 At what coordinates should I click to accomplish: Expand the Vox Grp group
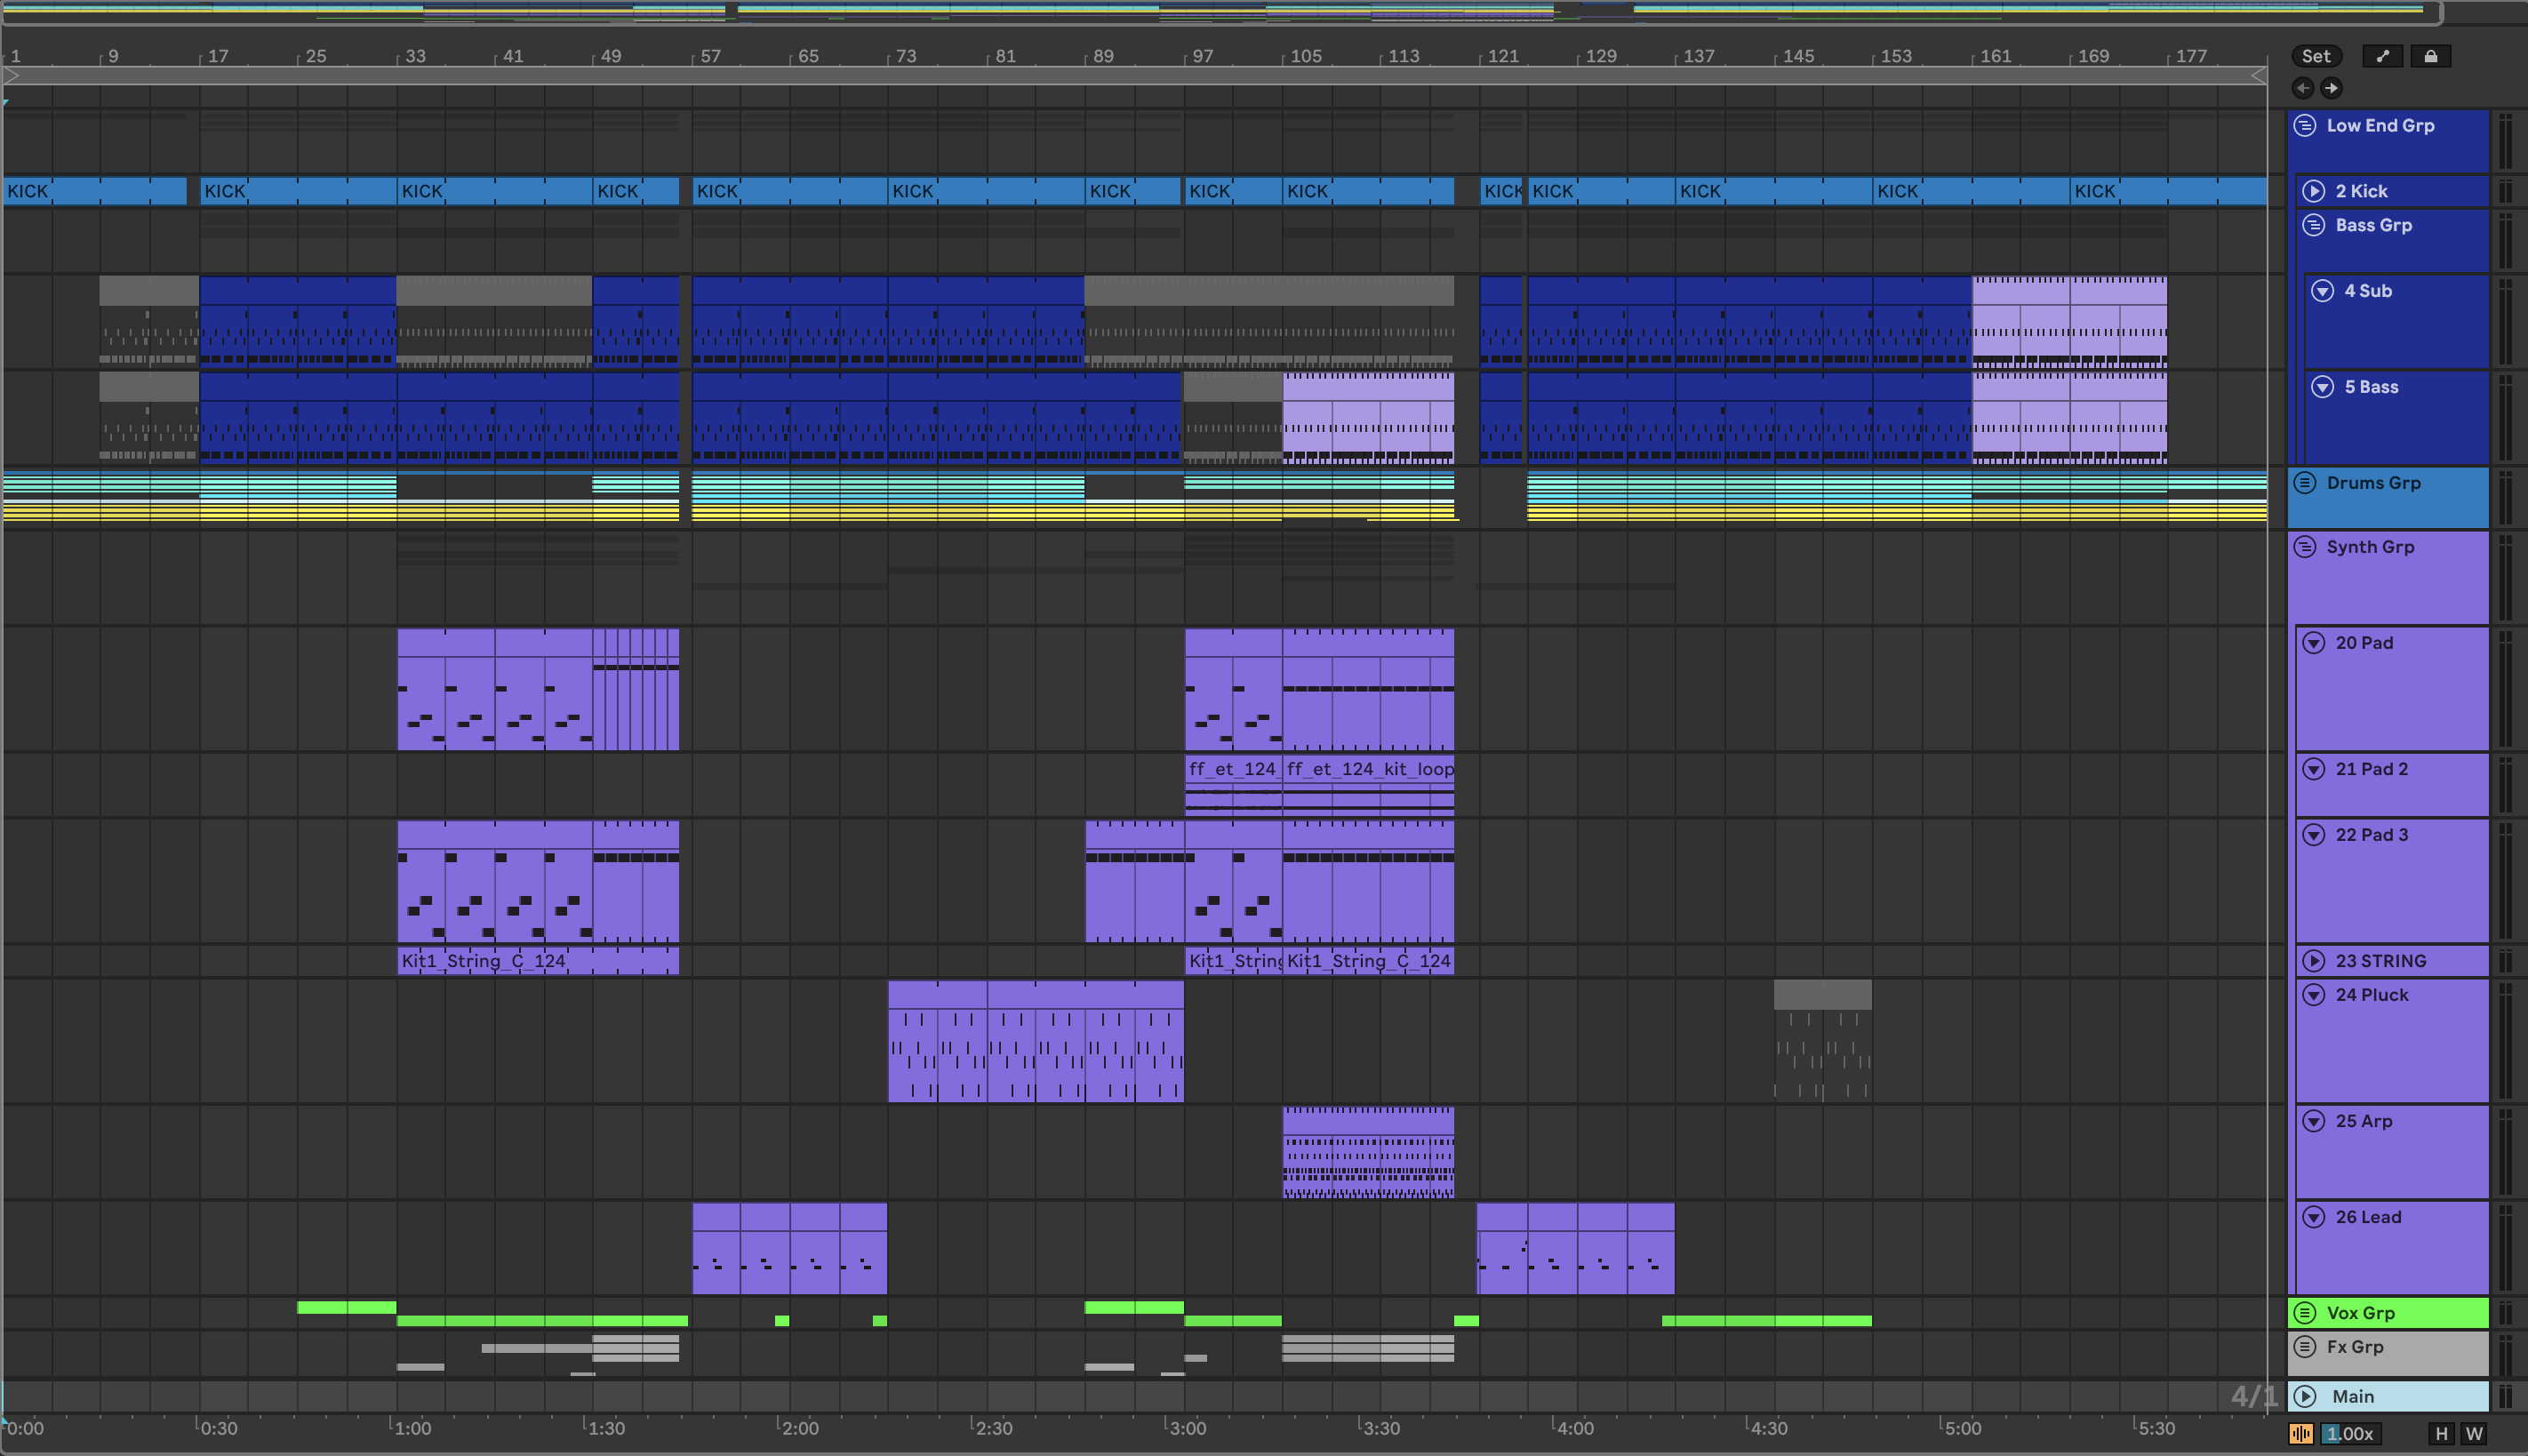tap(2305, 1313)
